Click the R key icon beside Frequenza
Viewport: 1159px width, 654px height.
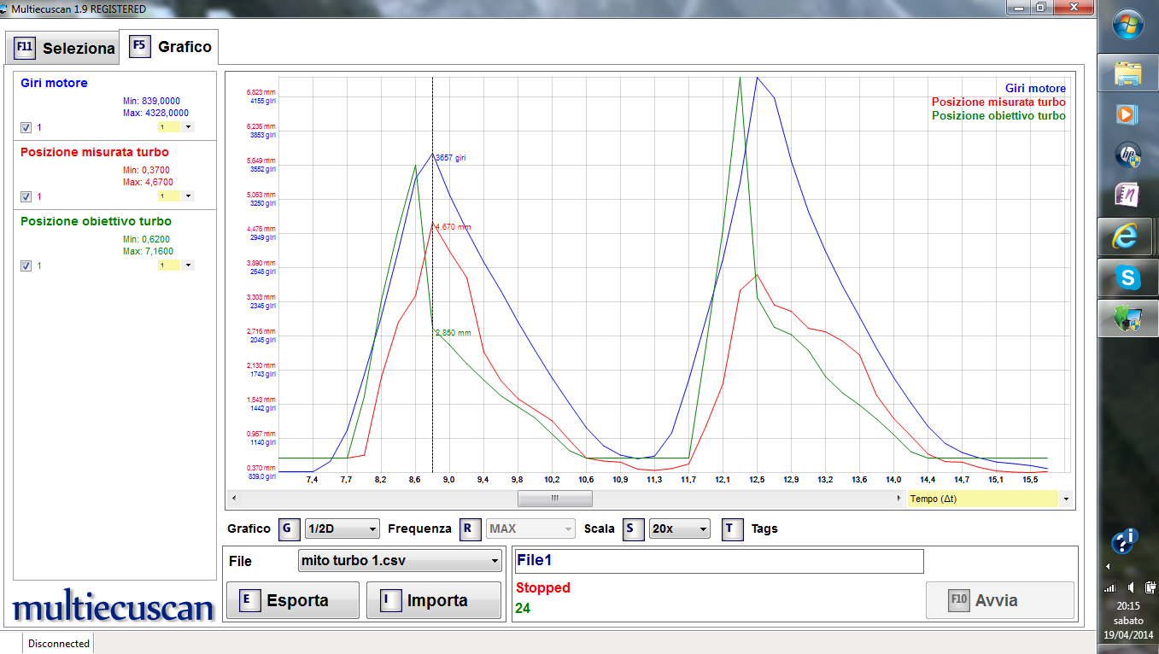click(469, 528)
